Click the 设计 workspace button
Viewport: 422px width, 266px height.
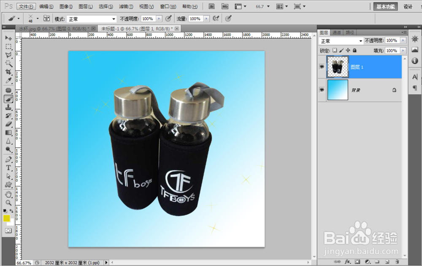point(408,6)
